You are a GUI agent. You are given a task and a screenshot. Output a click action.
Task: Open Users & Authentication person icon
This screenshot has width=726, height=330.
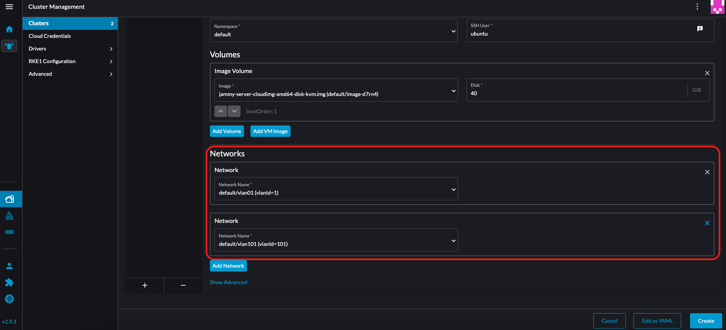click(10, 266)
